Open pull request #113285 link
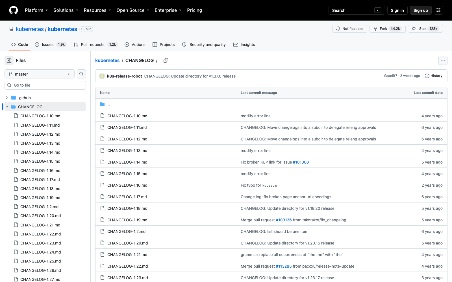The width and height of the screenshot is (452, 282). [284, 266]
